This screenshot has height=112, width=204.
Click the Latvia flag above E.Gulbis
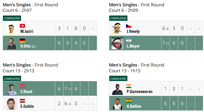click(x=22, y=101)
